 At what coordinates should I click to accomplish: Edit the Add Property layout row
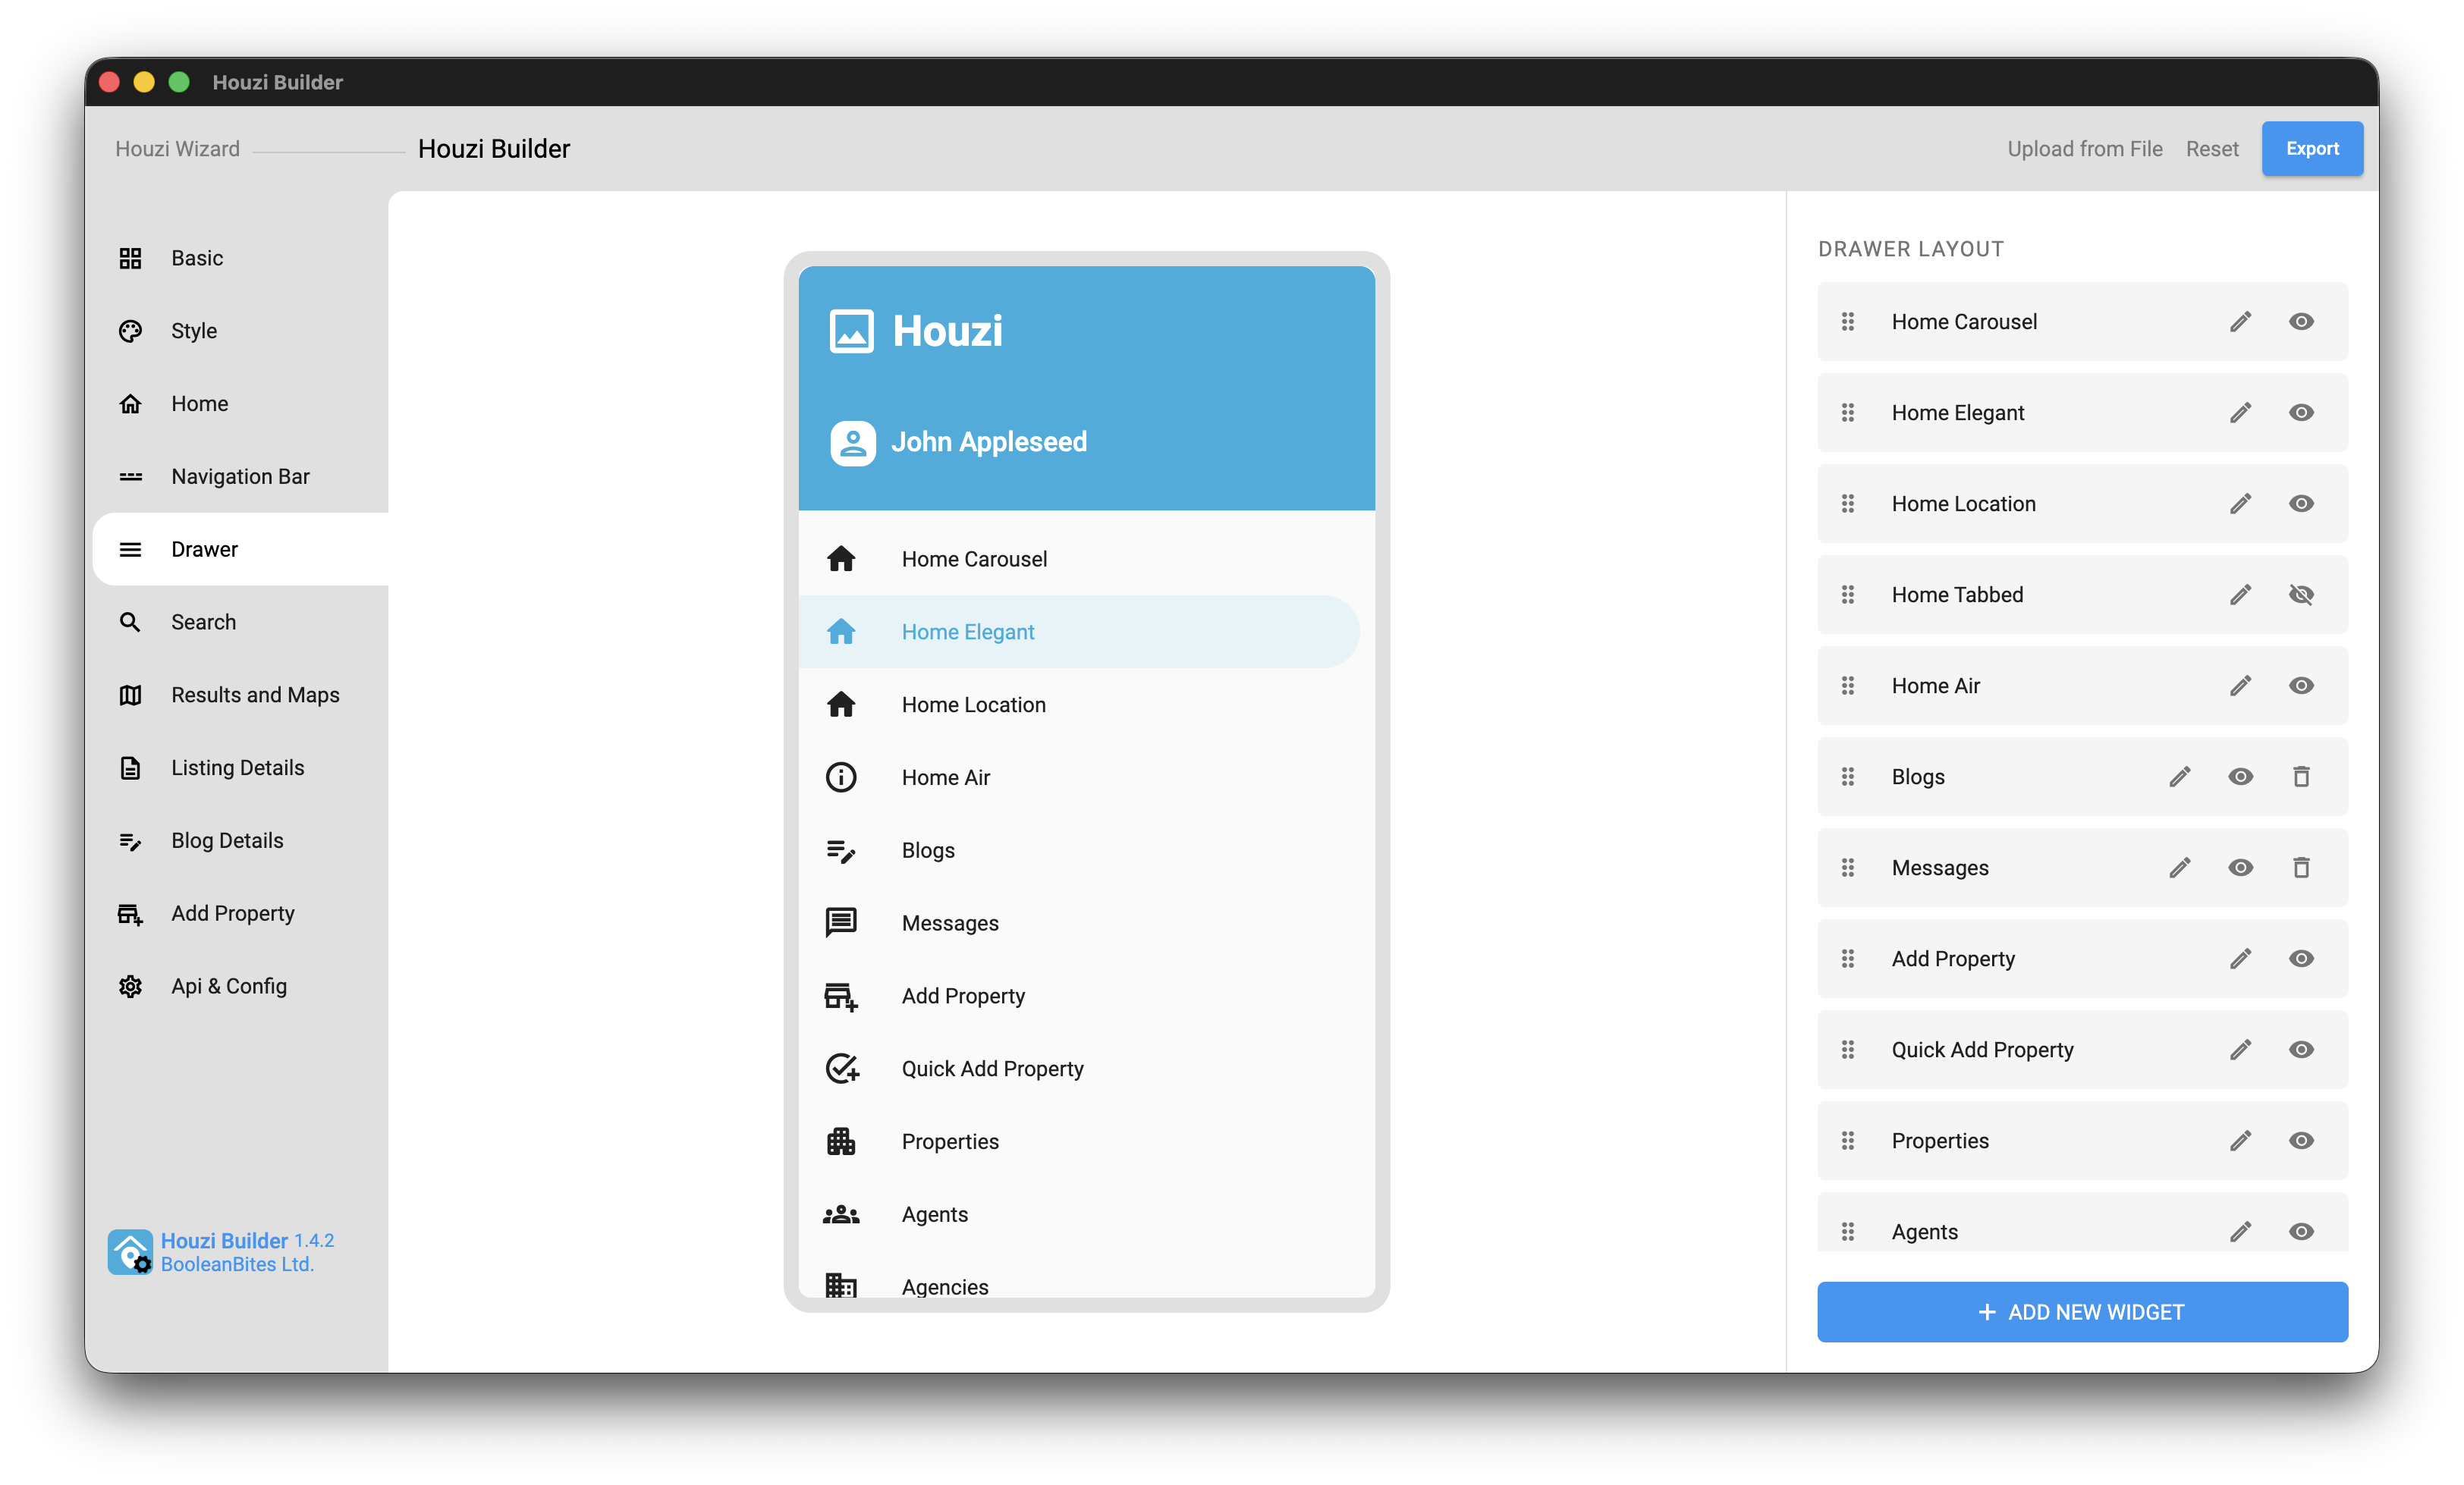(2240, 958)
